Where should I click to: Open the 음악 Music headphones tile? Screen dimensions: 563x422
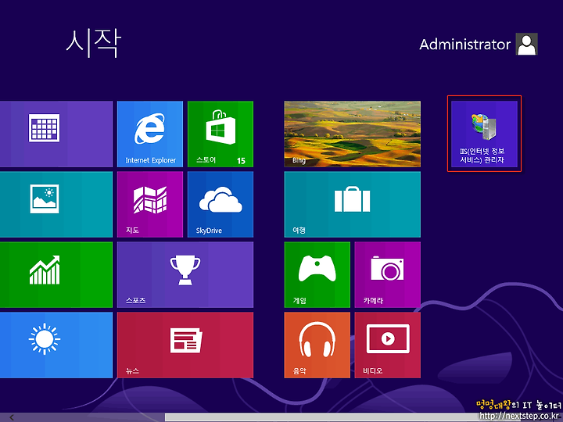pyautogui.click(x=317, y=345)
